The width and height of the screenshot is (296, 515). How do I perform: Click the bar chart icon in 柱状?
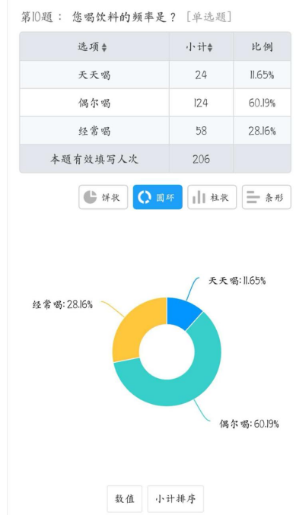(199, 197)
